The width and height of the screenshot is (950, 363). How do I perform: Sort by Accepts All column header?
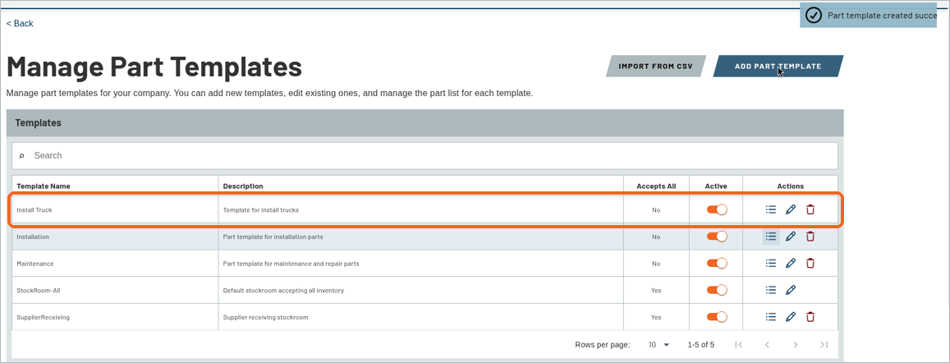[656, 186]
